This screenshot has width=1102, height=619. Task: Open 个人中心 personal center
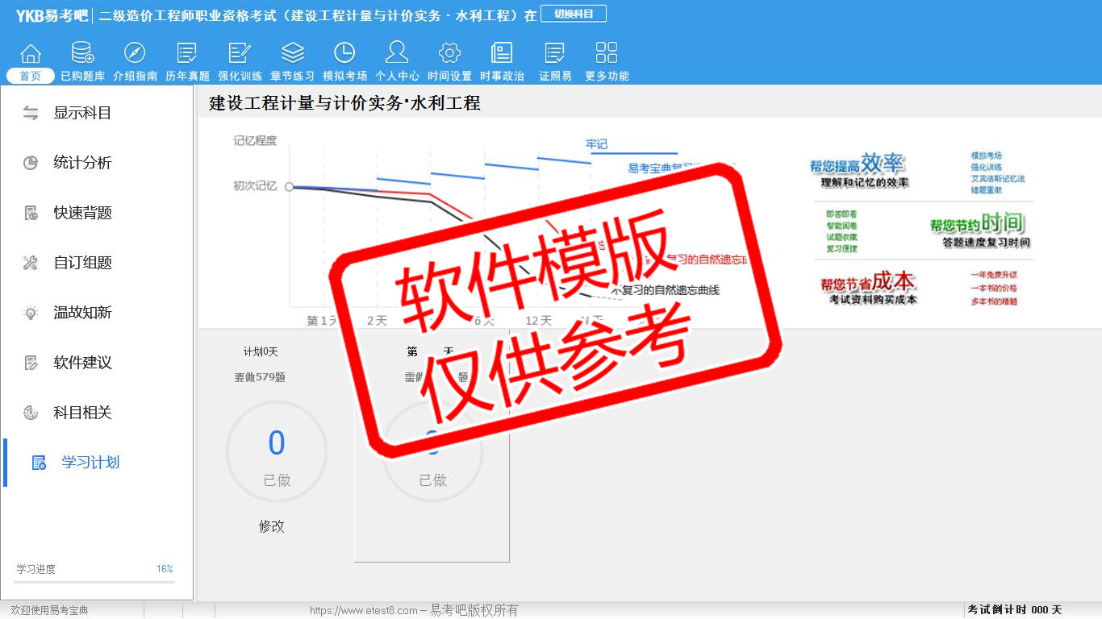point(397,54)
